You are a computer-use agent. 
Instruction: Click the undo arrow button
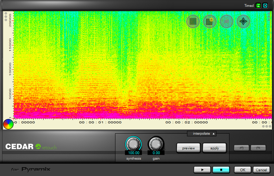pos(241,148)
